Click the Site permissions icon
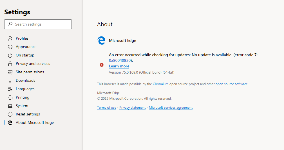Image resolution: width=284 pixels, height=150 pixels. coord(10,72)
